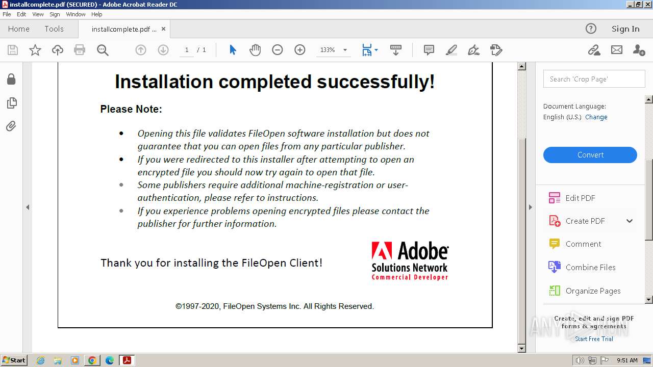The width and height of the screenshot is (653, 367).
Task: Click the tools pane scroll down arrow
Action: [649, 300]
